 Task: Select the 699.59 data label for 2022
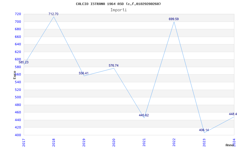click(174, 19)
